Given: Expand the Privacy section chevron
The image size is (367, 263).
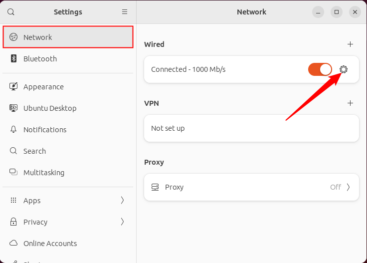Looking at the screenshot, I should point(123,222).
